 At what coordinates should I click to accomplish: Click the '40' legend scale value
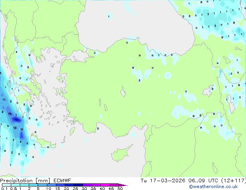click(x=102, y=188)
